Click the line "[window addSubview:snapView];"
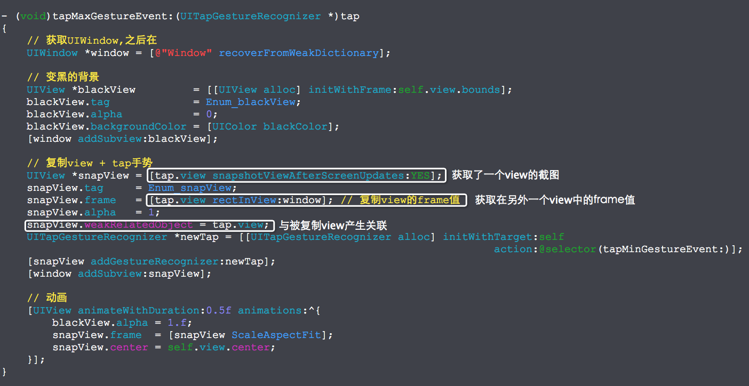This screenshot has width=749, height=386. 119,274
